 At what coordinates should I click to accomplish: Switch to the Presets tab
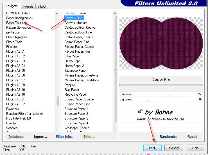click(x=28, y=6)
